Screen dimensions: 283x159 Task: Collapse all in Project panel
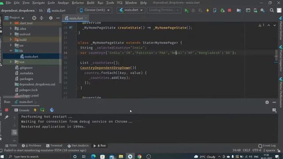coord(42,18)
